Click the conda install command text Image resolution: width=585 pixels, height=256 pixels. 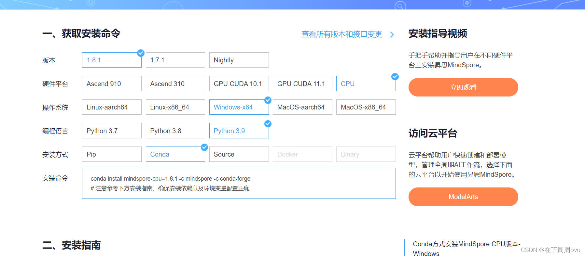pos(171,179)
